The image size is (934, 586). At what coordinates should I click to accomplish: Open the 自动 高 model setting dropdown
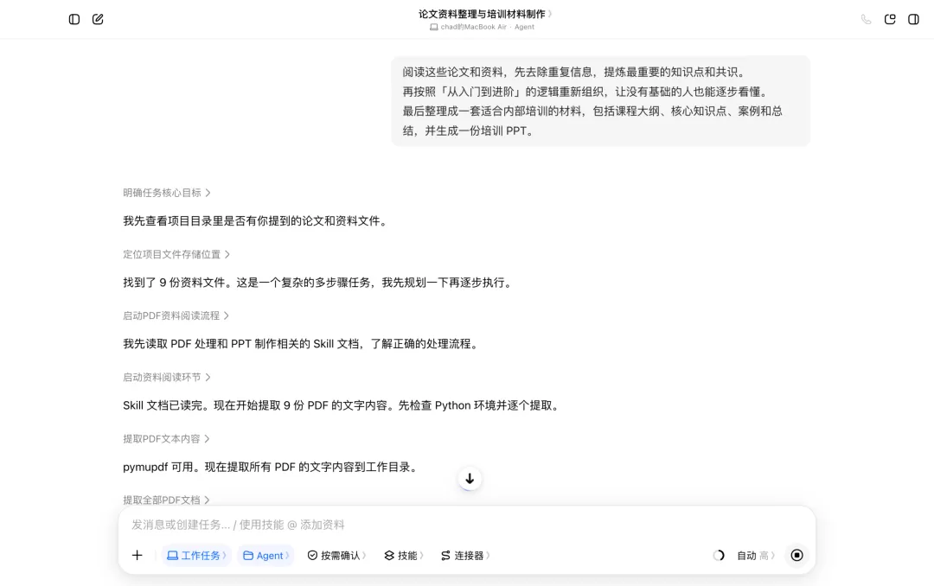755,555
